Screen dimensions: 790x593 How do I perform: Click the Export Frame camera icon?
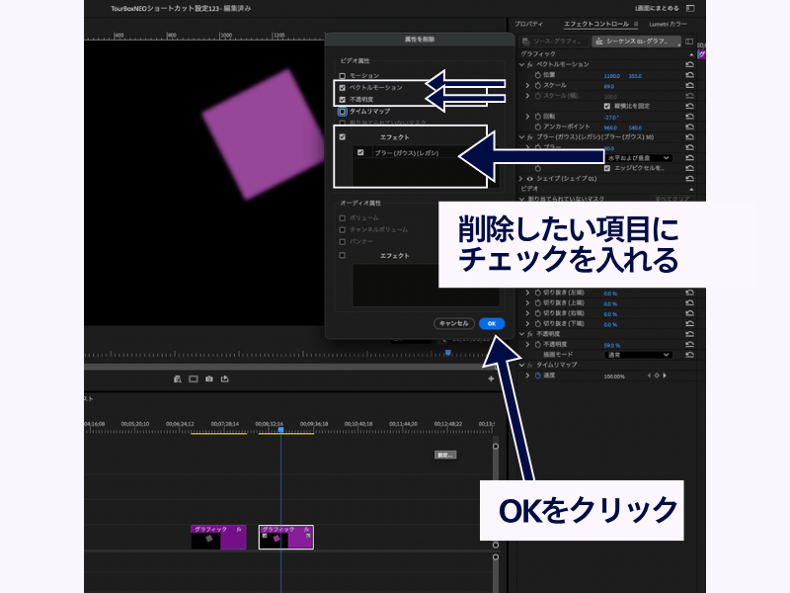pyautogui.click(x=208, y=379)
